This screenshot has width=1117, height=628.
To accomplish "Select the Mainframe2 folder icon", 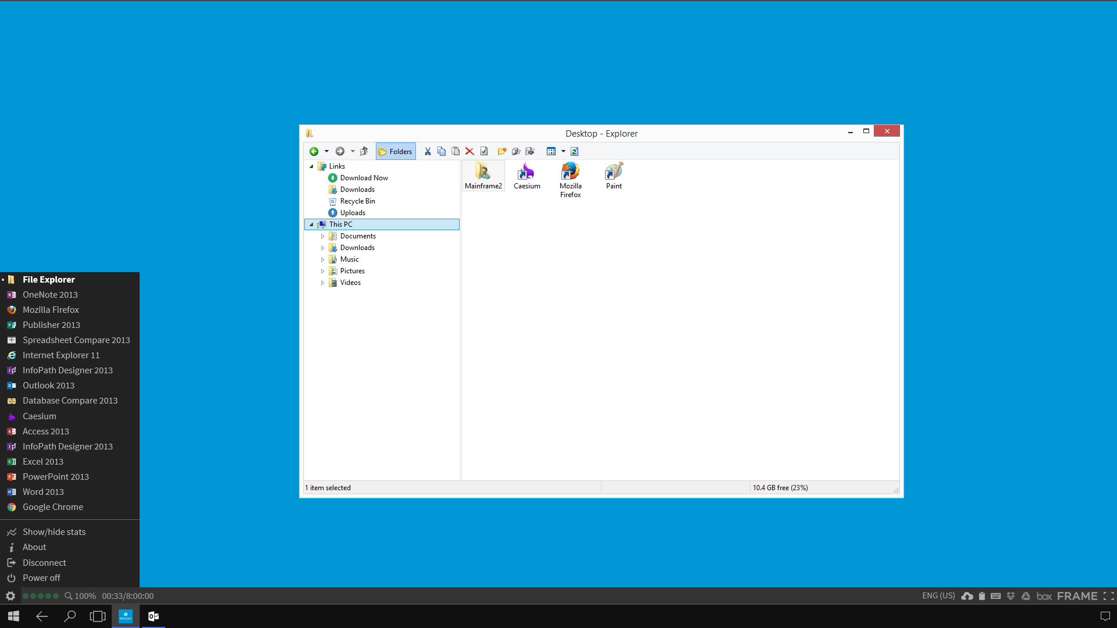I will pos(483,176).
